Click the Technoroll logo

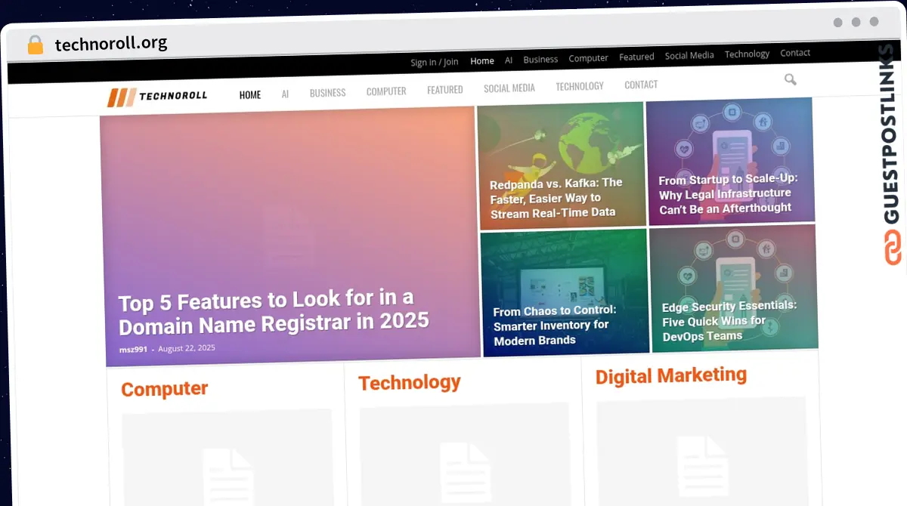(157, 96)
